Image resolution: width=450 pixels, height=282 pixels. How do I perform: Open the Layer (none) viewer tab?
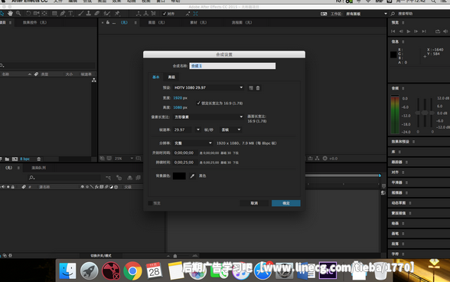click(x=156, y=22)
